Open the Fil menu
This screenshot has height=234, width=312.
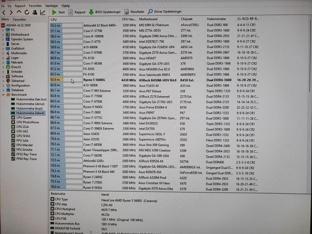pyautogui.click(x=3, y=6)
